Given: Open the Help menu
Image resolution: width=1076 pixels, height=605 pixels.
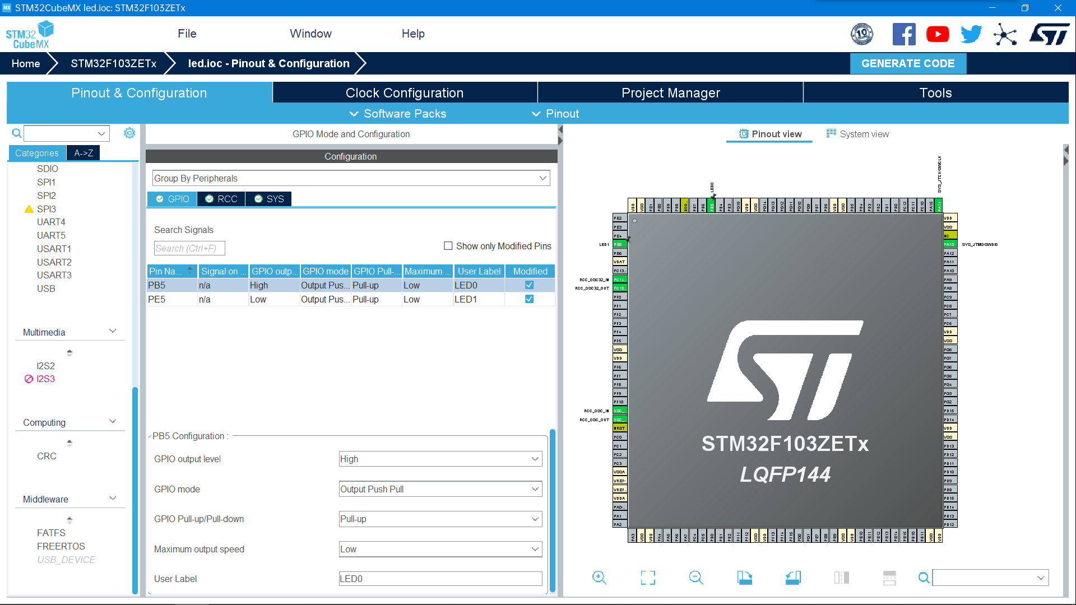Looking at the screenshot, I should tap(413, 34).
